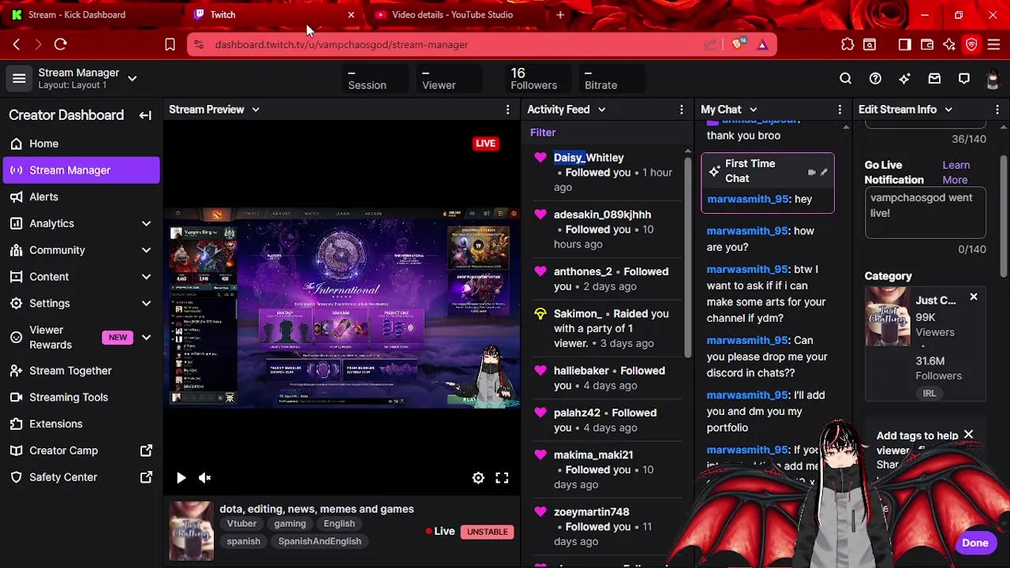
Task: Click the Done button
Action: click(975, 543)
